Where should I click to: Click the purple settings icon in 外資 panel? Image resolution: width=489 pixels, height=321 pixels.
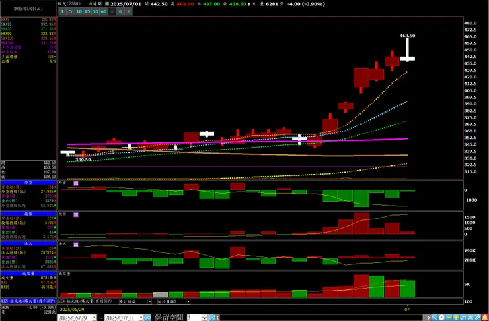click(76, 183)
